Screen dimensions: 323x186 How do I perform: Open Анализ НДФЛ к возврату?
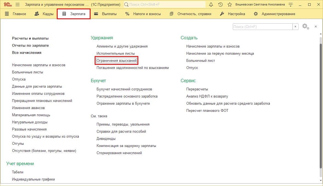[207, 96]
